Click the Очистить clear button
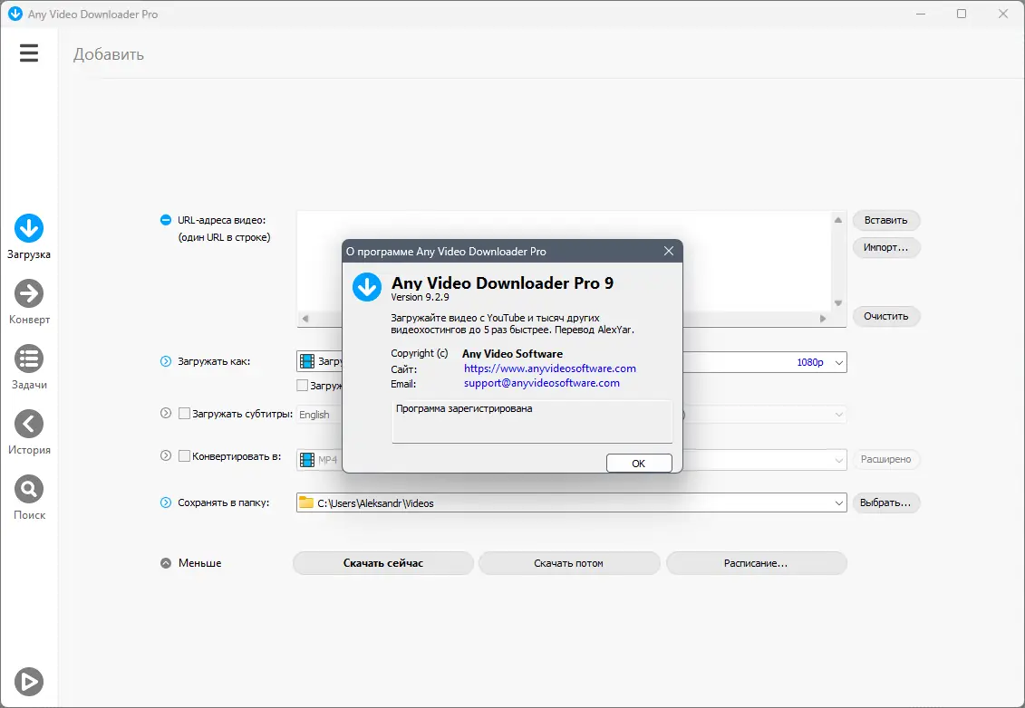This screenshot has width=1025, height=708. [x=885, y=316]
